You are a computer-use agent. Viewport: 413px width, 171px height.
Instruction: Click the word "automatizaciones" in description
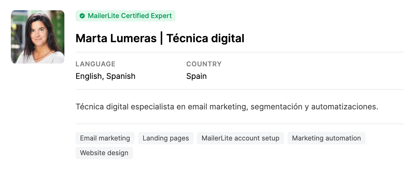(344, 107)
